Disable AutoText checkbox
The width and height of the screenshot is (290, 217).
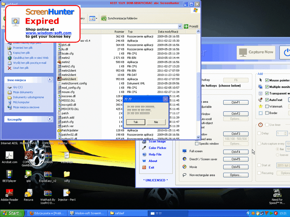[267, 100]
